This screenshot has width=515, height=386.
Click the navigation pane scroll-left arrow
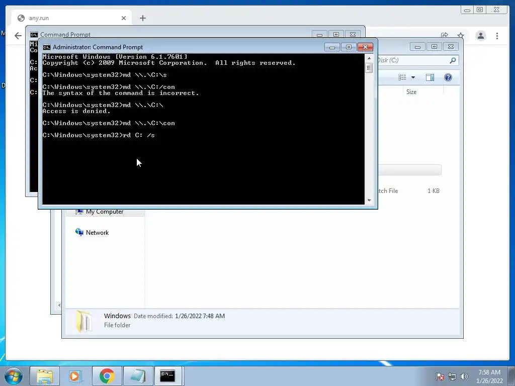tap(59, 305)
